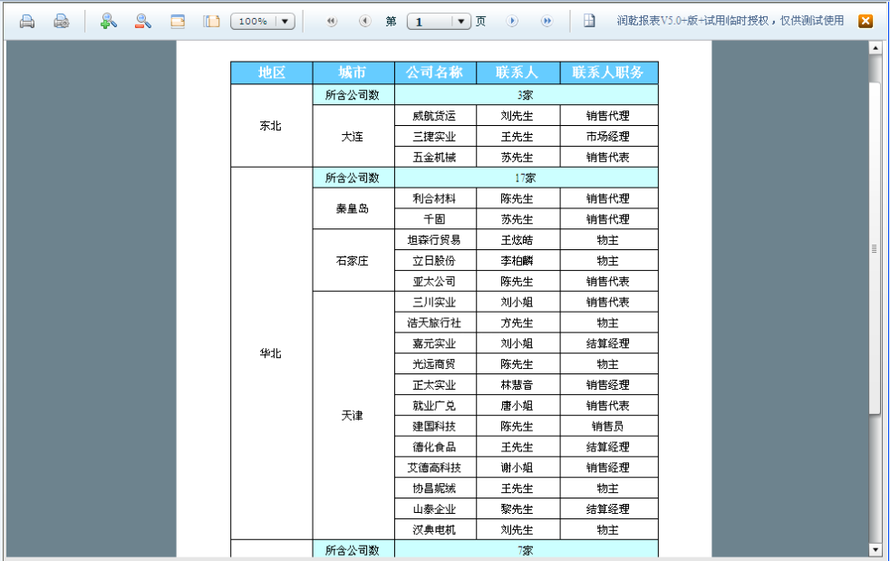Image resolution: width=890 pixels, height=561 pixels.
Task: Click company name 五金机械
Action: (435, 158)
